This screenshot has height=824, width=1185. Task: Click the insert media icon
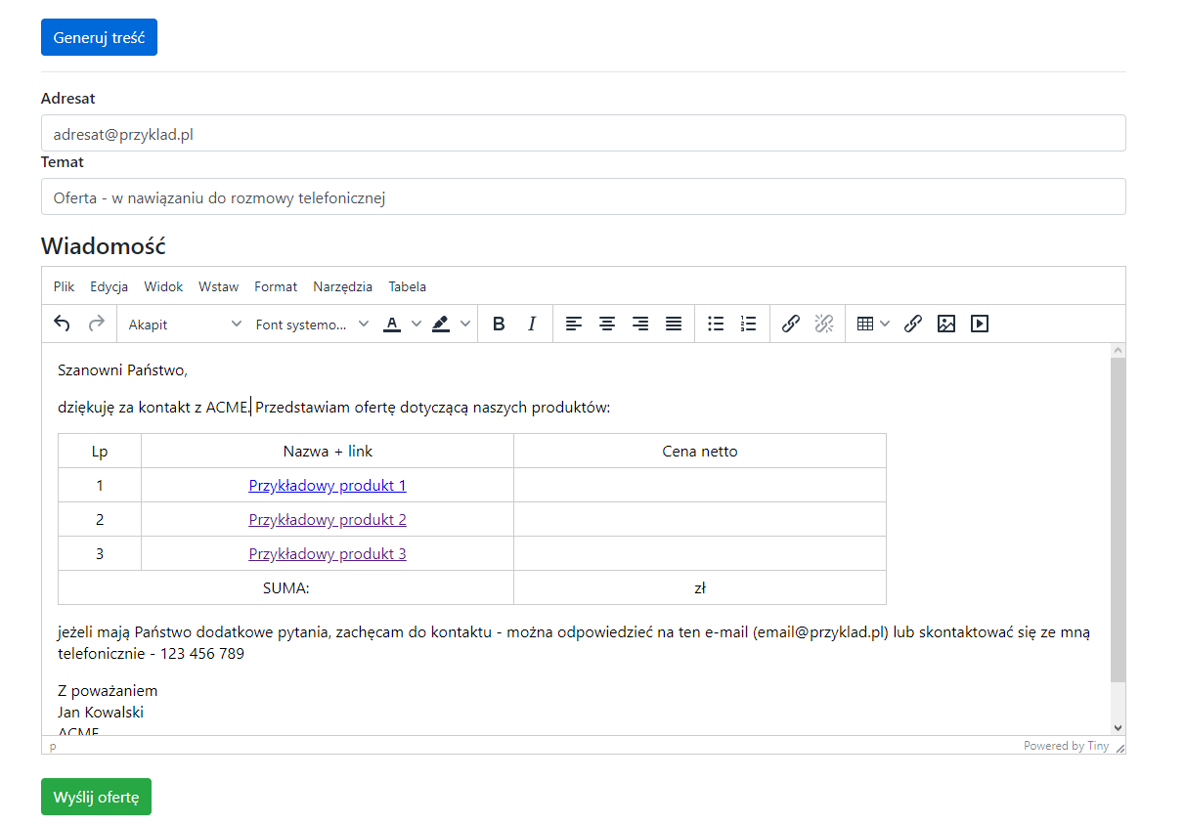tap(980, 324)
